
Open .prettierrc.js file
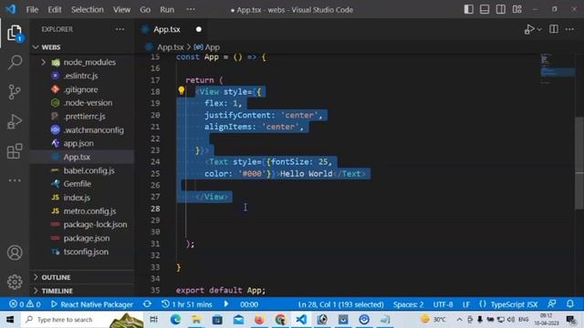(x=84, y=117)
